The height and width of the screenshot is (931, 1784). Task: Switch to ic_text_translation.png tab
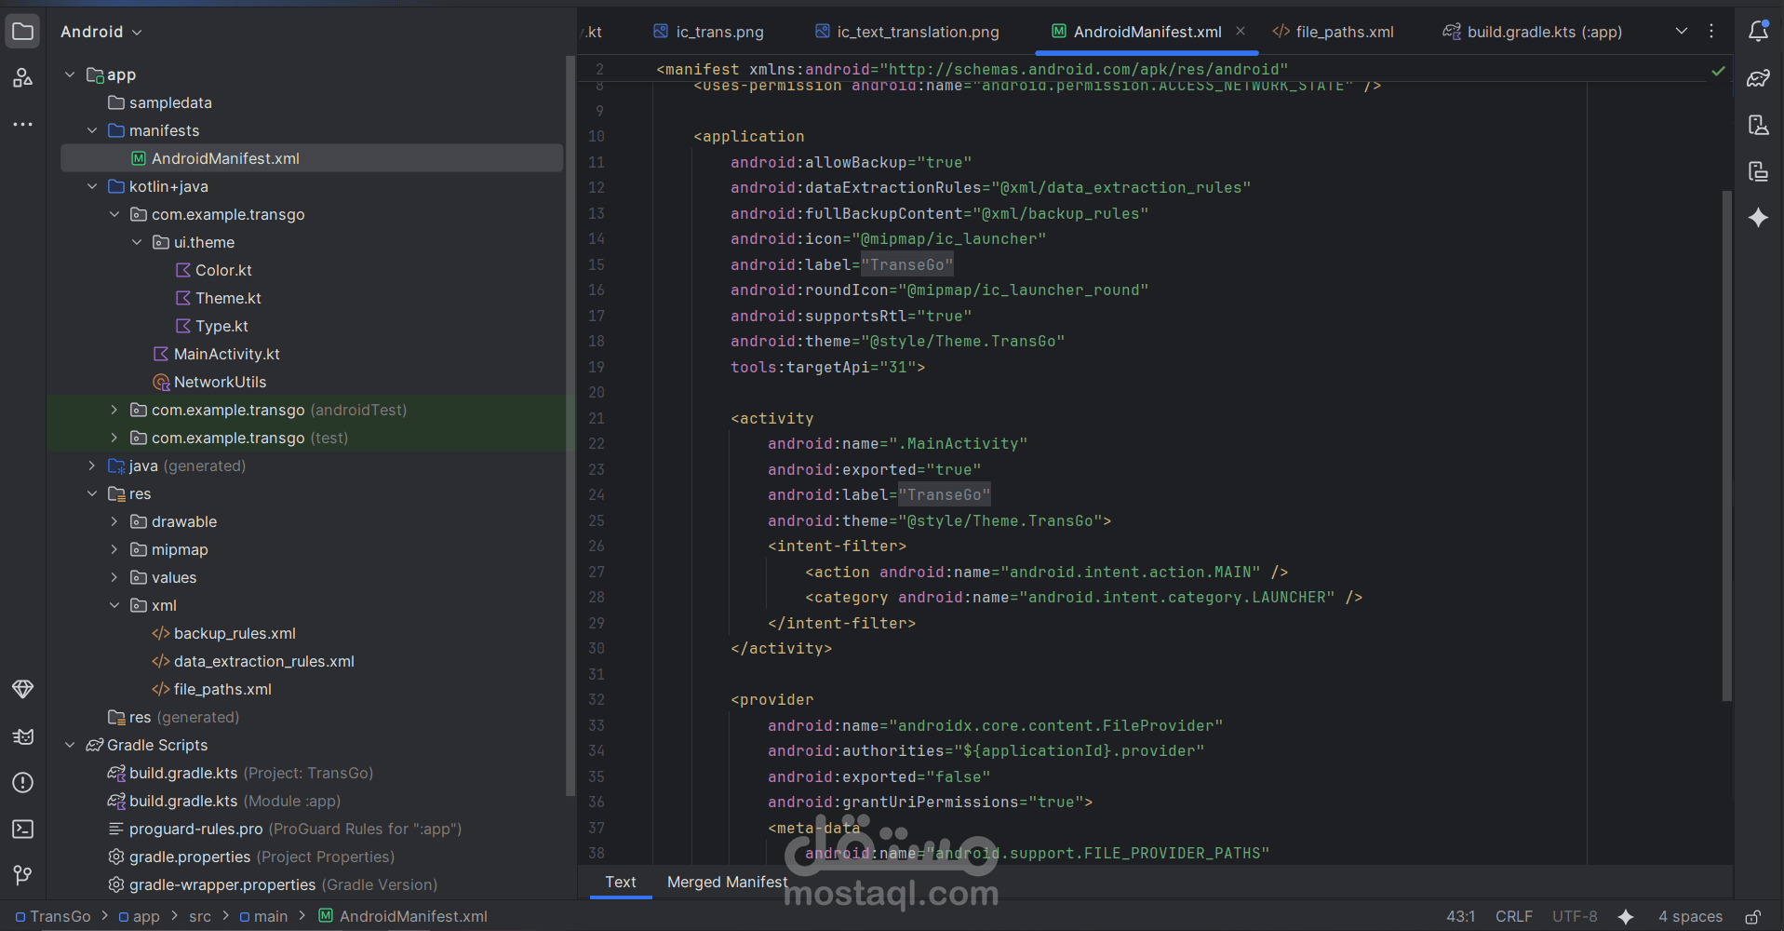click(x=906, y=32)
